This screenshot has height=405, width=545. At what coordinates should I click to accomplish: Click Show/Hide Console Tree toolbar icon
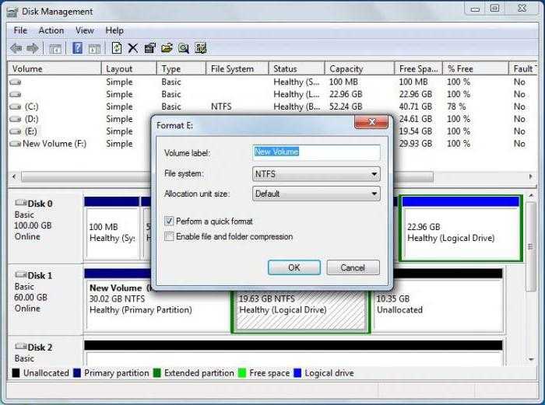coord(55,49)
